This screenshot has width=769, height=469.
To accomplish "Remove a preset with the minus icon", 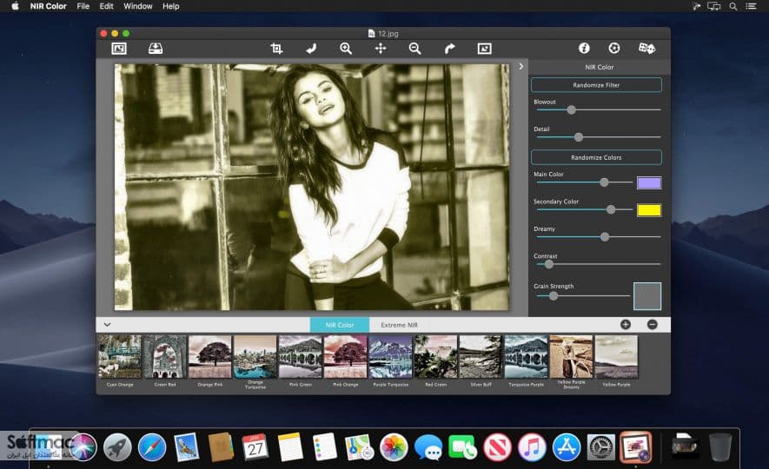I will (652, 325).
